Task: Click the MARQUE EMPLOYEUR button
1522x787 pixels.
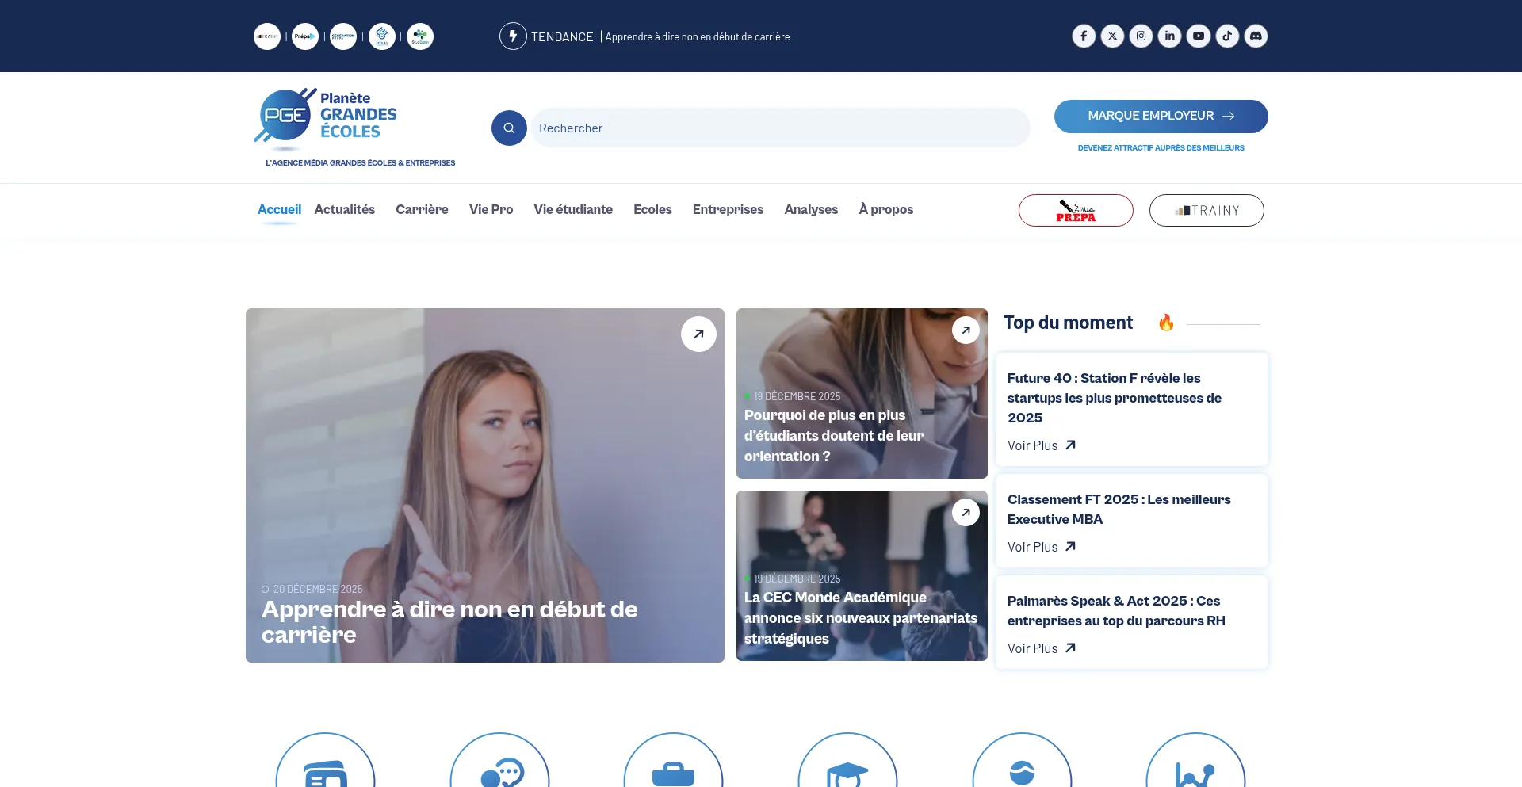Action: click(1161, 117)
